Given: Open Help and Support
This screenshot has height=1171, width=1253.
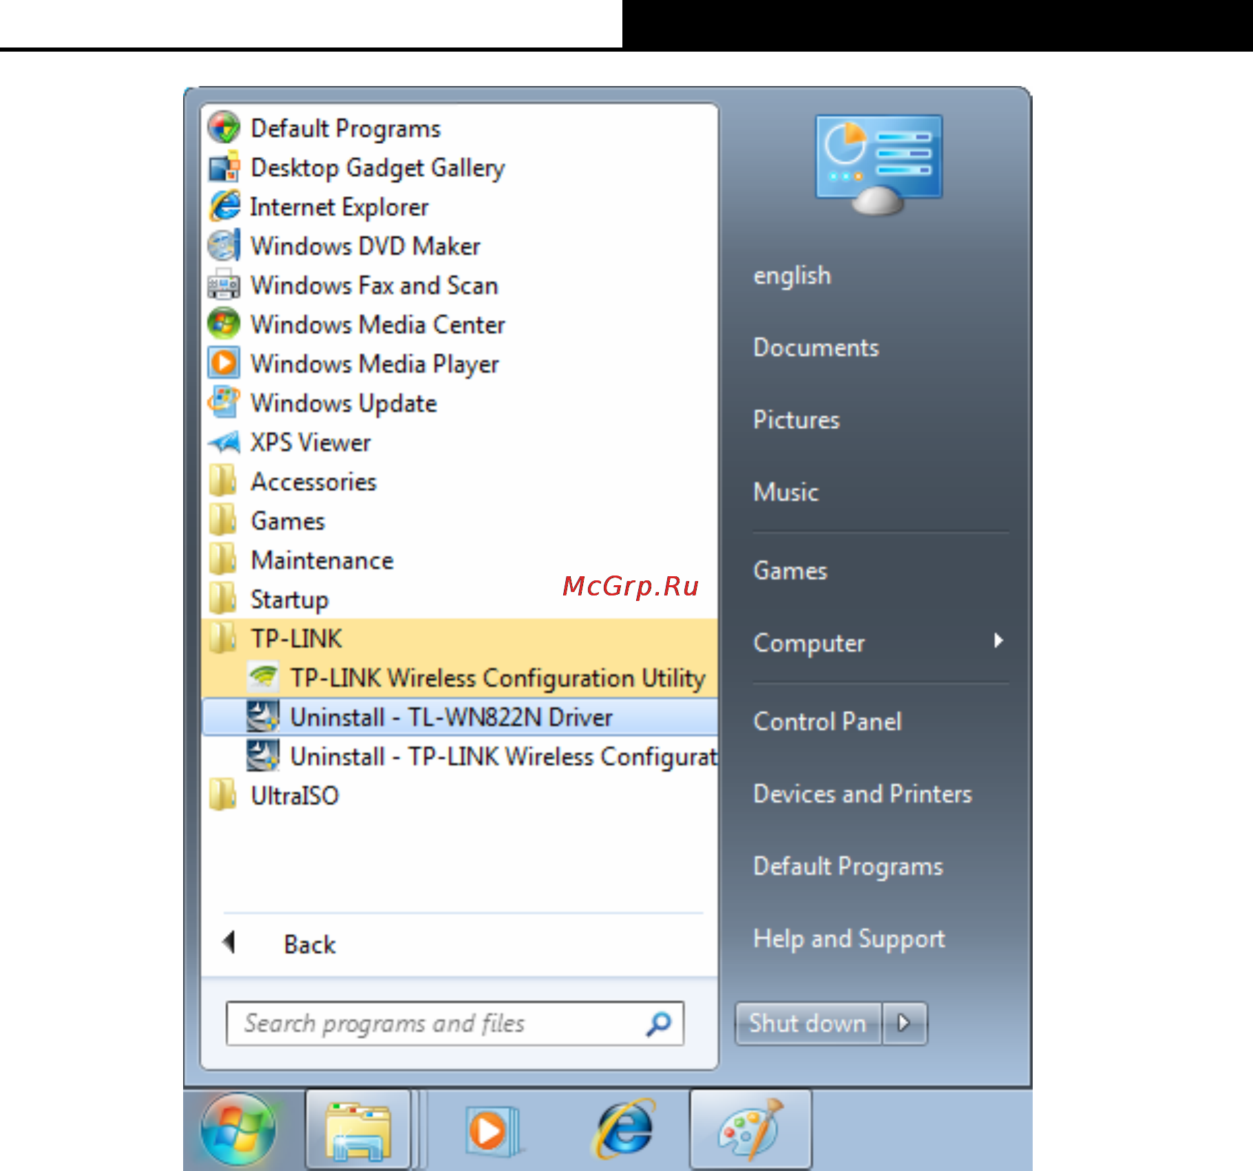Looking at the screenshot, I should coord(849,938).
